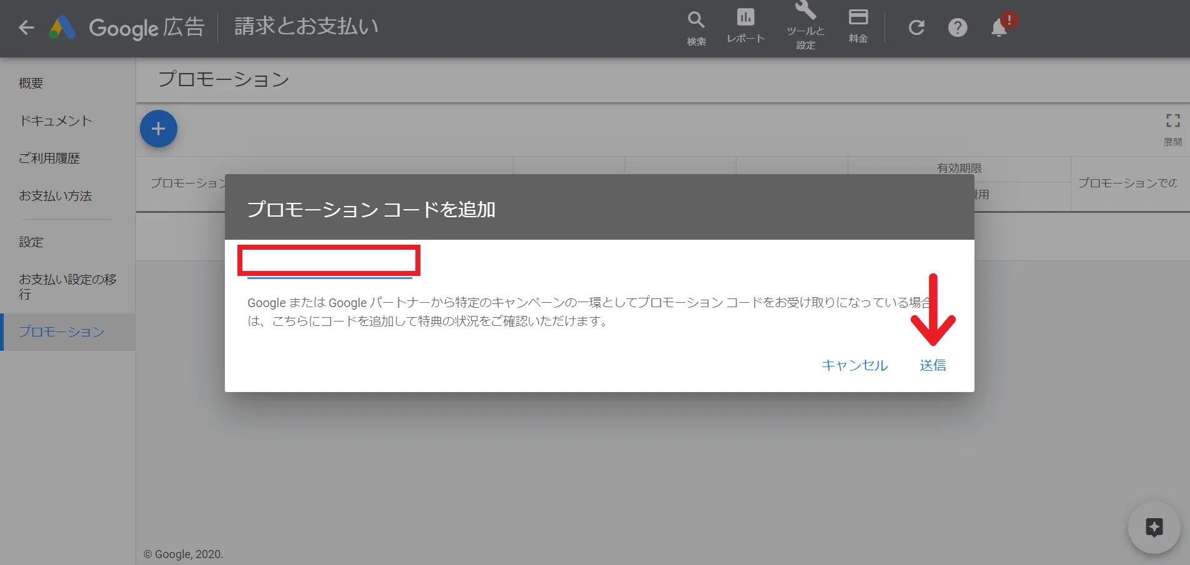Expand the table using the 展開 icon

[1173, 120]
